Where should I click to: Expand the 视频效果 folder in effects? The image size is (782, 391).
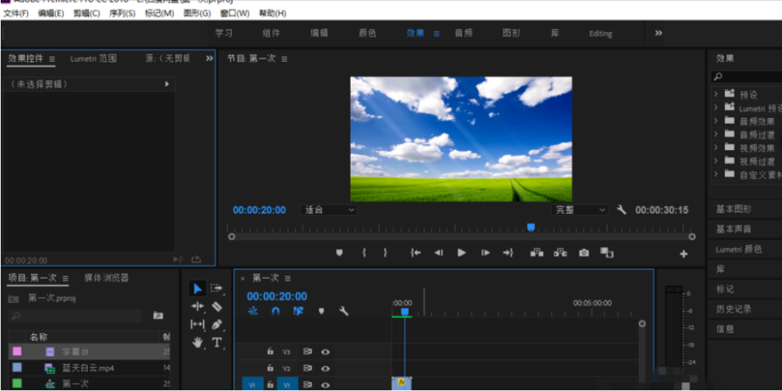[716, 148]
